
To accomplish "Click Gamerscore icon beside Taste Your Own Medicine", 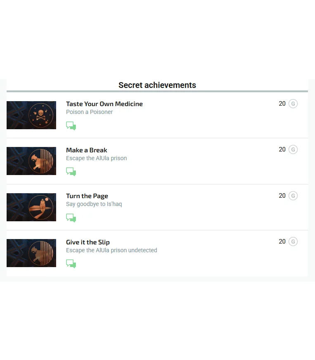I will click(x=293, y=104).
